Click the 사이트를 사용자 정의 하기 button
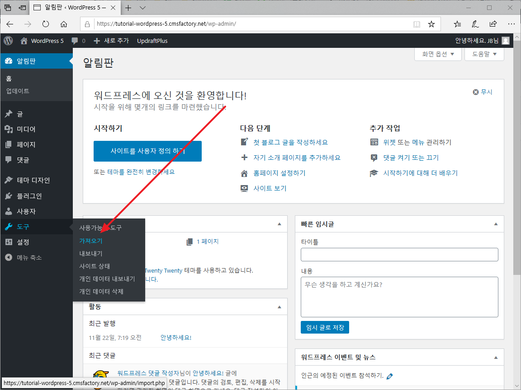This screenshot has height=390, width=521. [147, 151]
